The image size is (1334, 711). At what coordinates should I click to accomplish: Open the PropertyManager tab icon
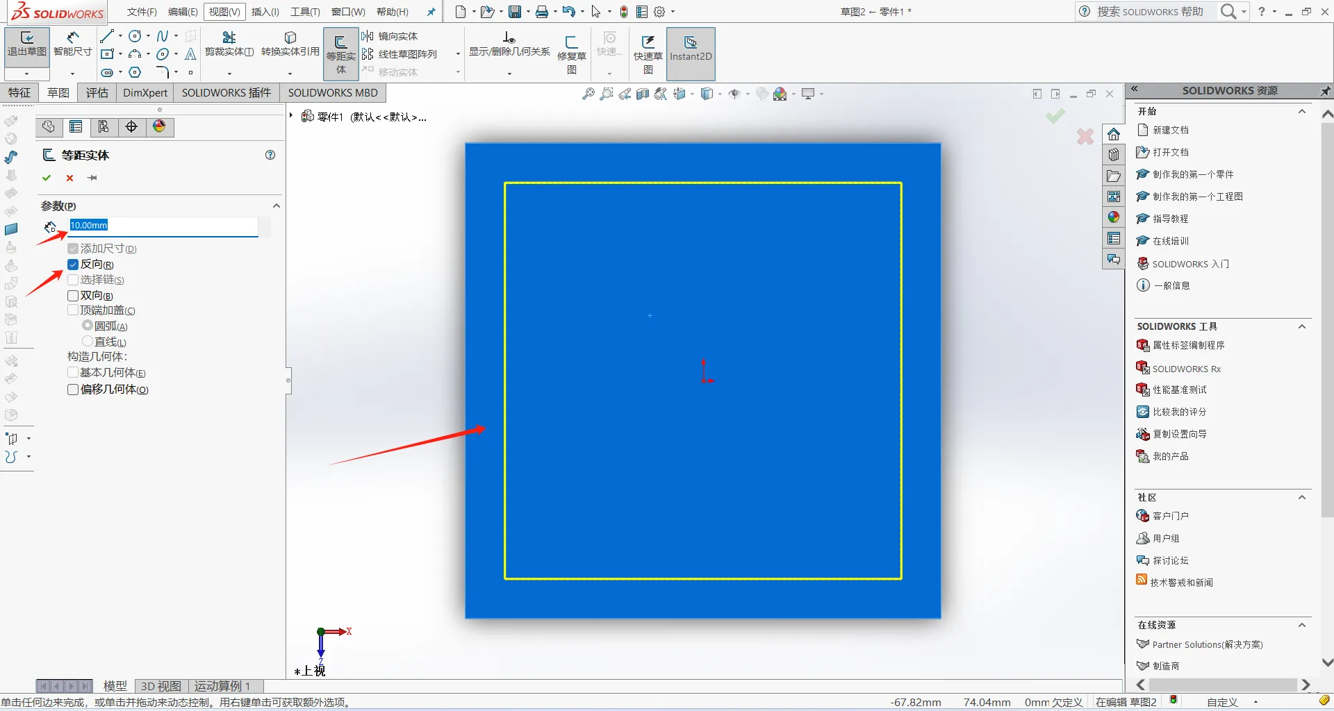tap(76, 126)
